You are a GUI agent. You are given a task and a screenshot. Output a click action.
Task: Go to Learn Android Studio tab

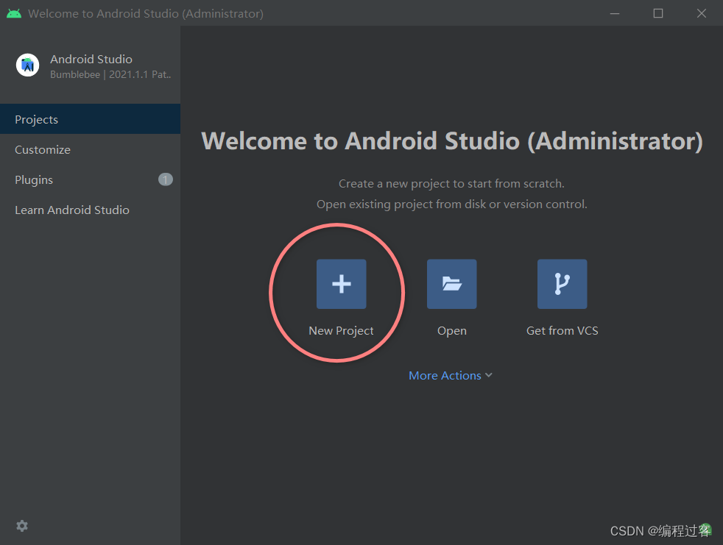point(91,210)
